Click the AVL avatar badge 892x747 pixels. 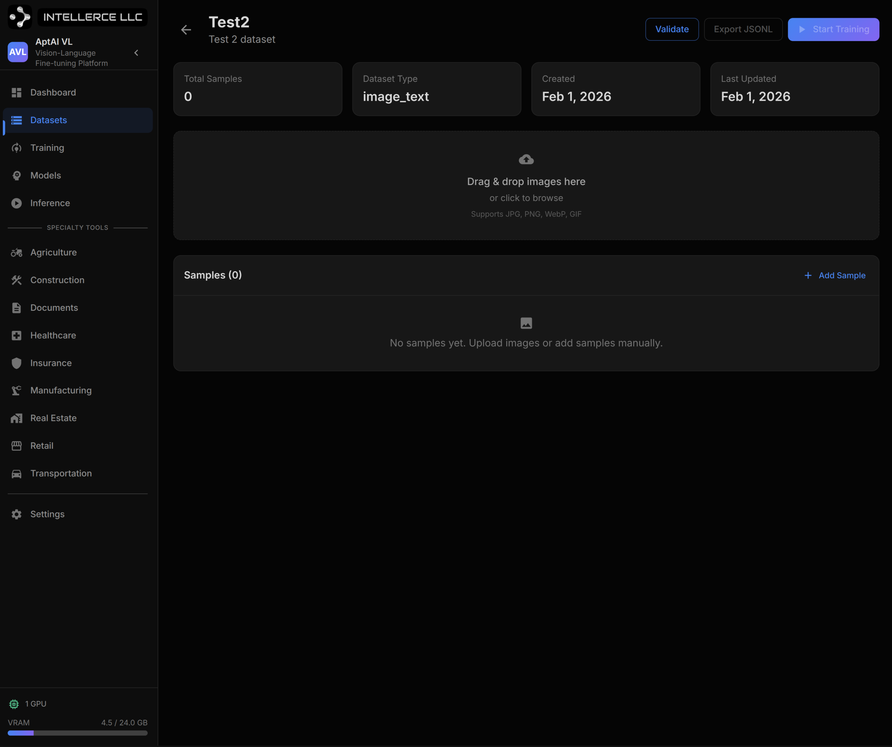(x=18, y=52)
